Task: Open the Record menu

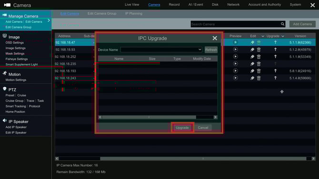Action: click(x=174, y=4)
